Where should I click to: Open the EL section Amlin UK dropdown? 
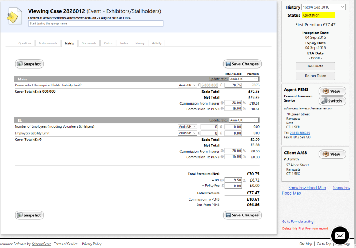[x=244, y=120]
